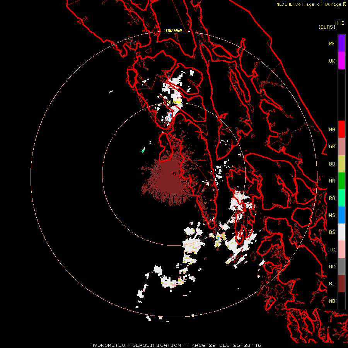Click the GR legend color swatch
The height and width of the screenshot is (348, 348).
pos(341,147)
